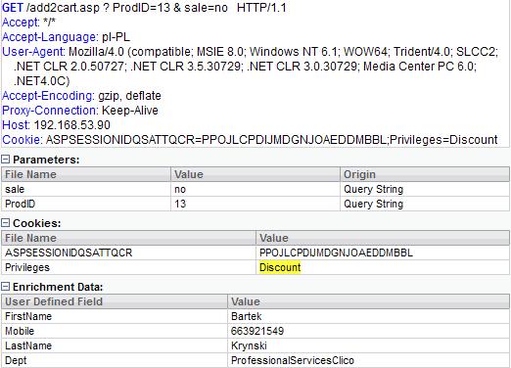Viewport: 511px width, 368px height.
Task: Select the Host header name
Action: click(x=16, y=125)
